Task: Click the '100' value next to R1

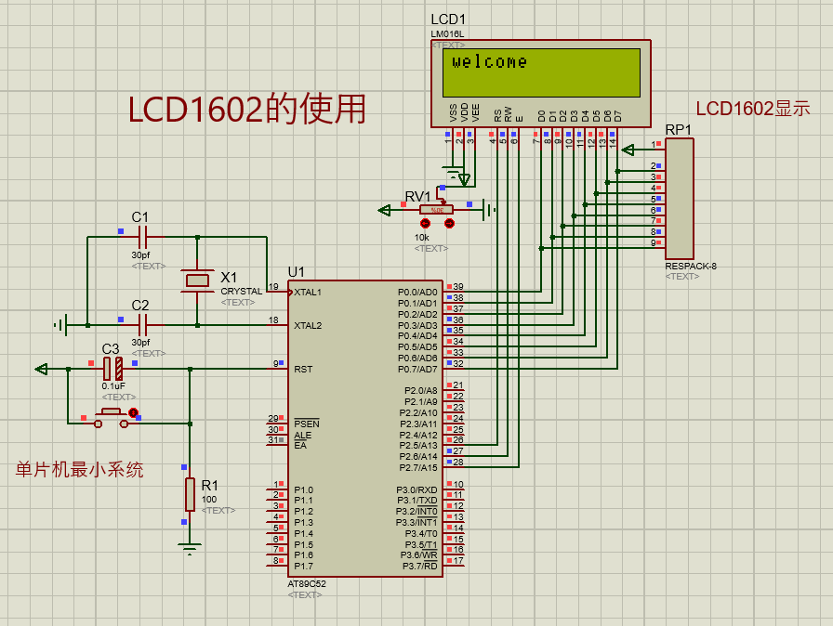Action: [x=209, y=499]
